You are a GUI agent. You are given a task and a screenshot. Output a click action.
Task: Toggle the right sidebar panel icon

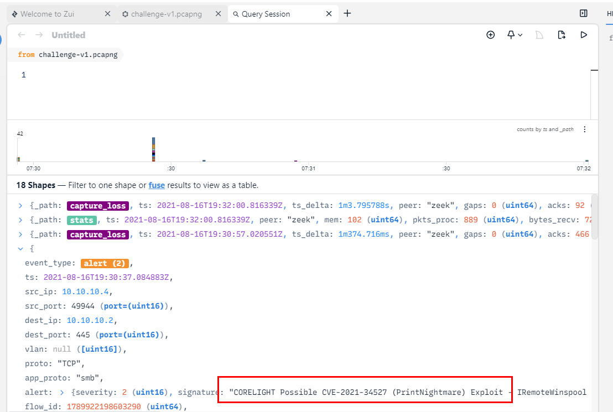click(584, 13)
